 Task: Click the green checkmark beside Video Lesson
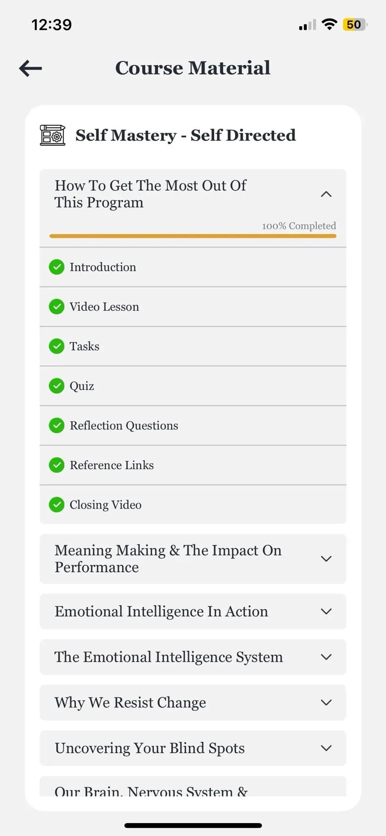pos(57,307)
